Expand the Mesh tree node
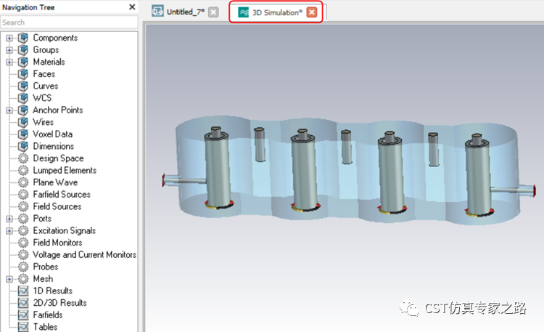This screenshot has width=544, height=332. 9,279
